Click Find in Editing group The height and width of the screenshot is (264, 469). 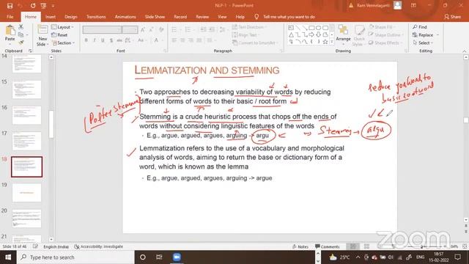(x=420, y=27)
